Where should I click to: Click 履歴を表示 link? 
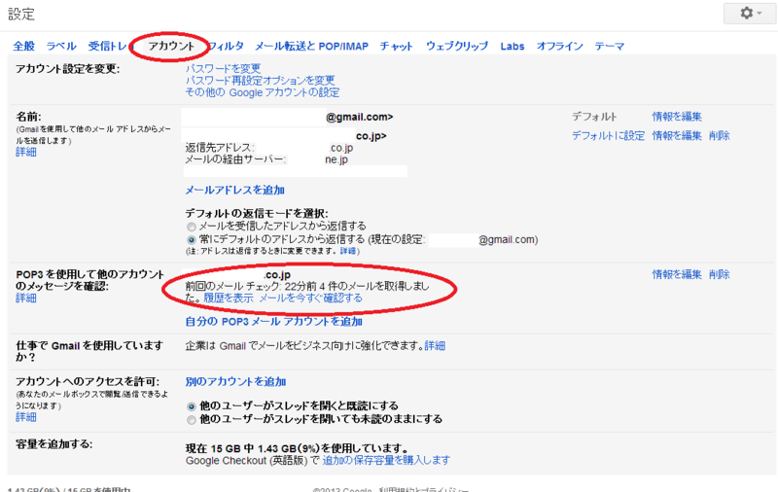click(x=229, y=299)
